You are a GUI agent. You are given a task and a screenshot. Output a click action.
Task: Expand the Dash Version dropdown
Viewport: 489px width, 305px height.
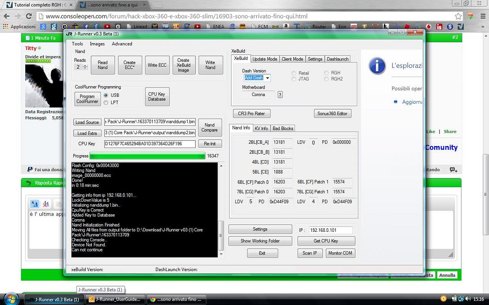tap(267, 78)
